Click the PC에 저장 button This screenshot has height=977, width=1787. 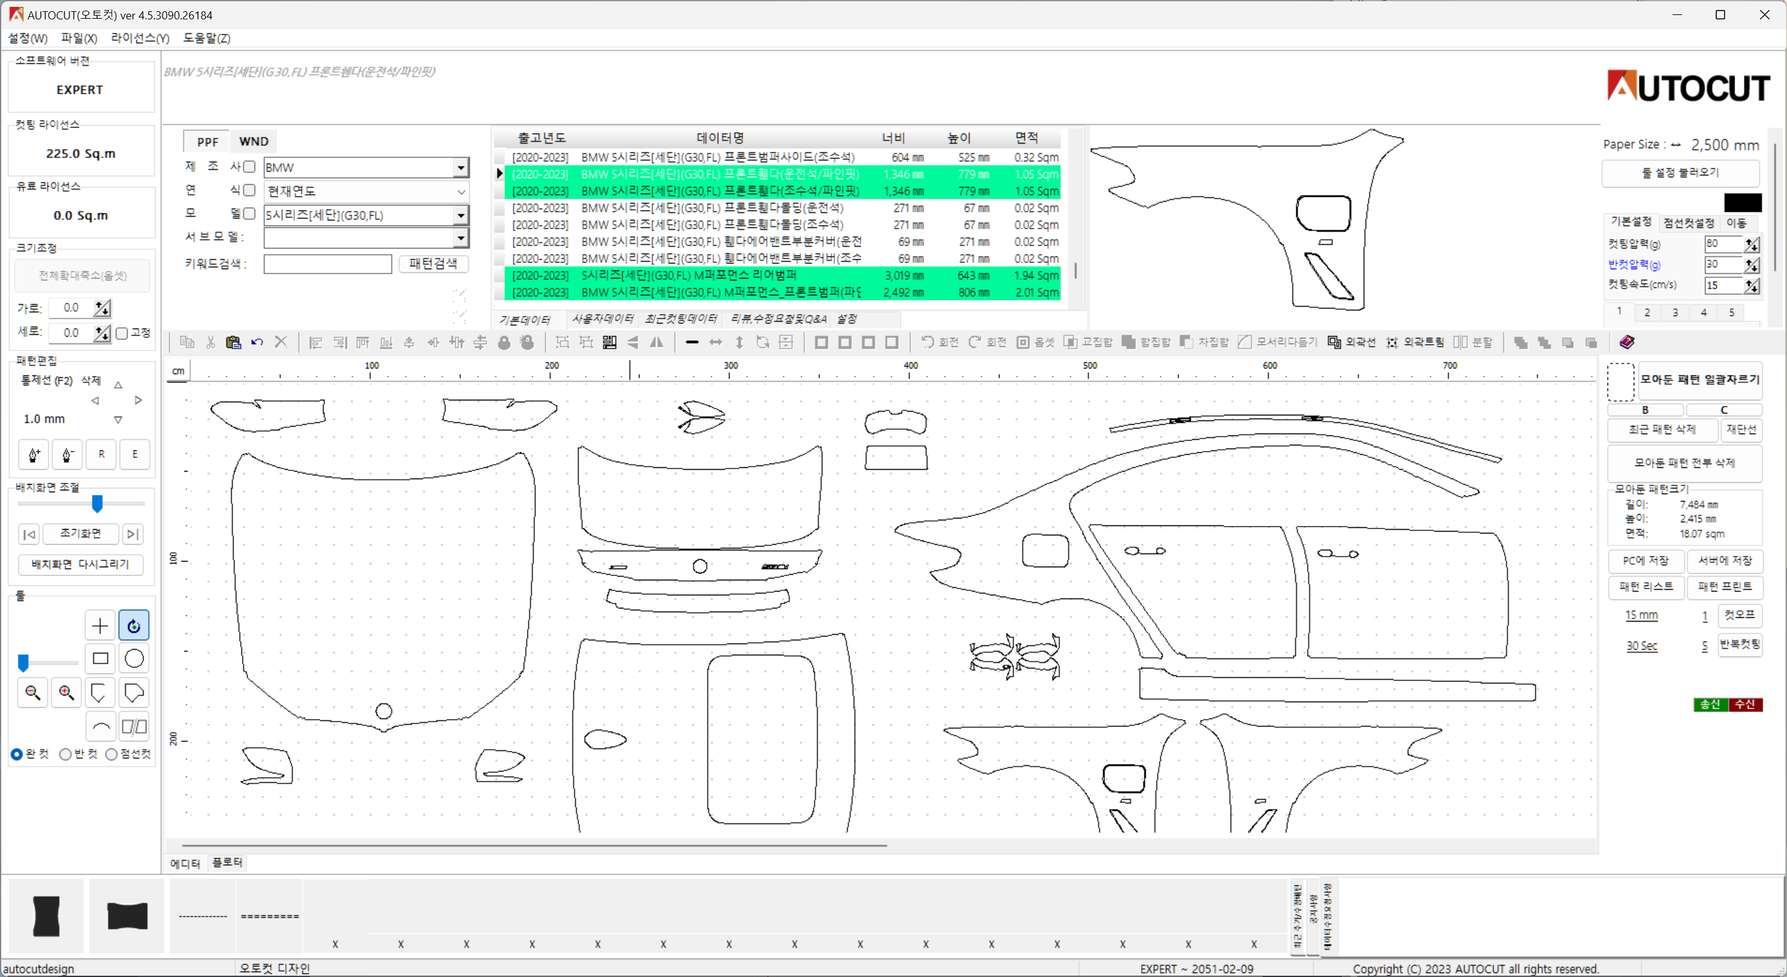pos(1646,560)
